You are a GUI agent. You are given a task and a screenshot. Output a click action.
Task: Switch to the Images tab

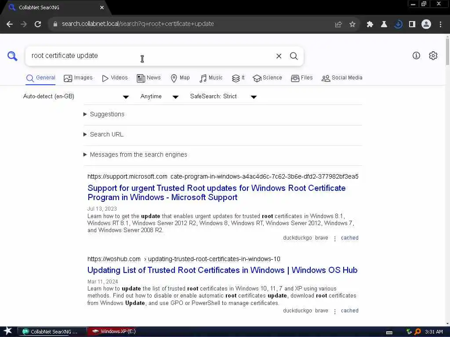pyautogui.click(x=78, y=78)
